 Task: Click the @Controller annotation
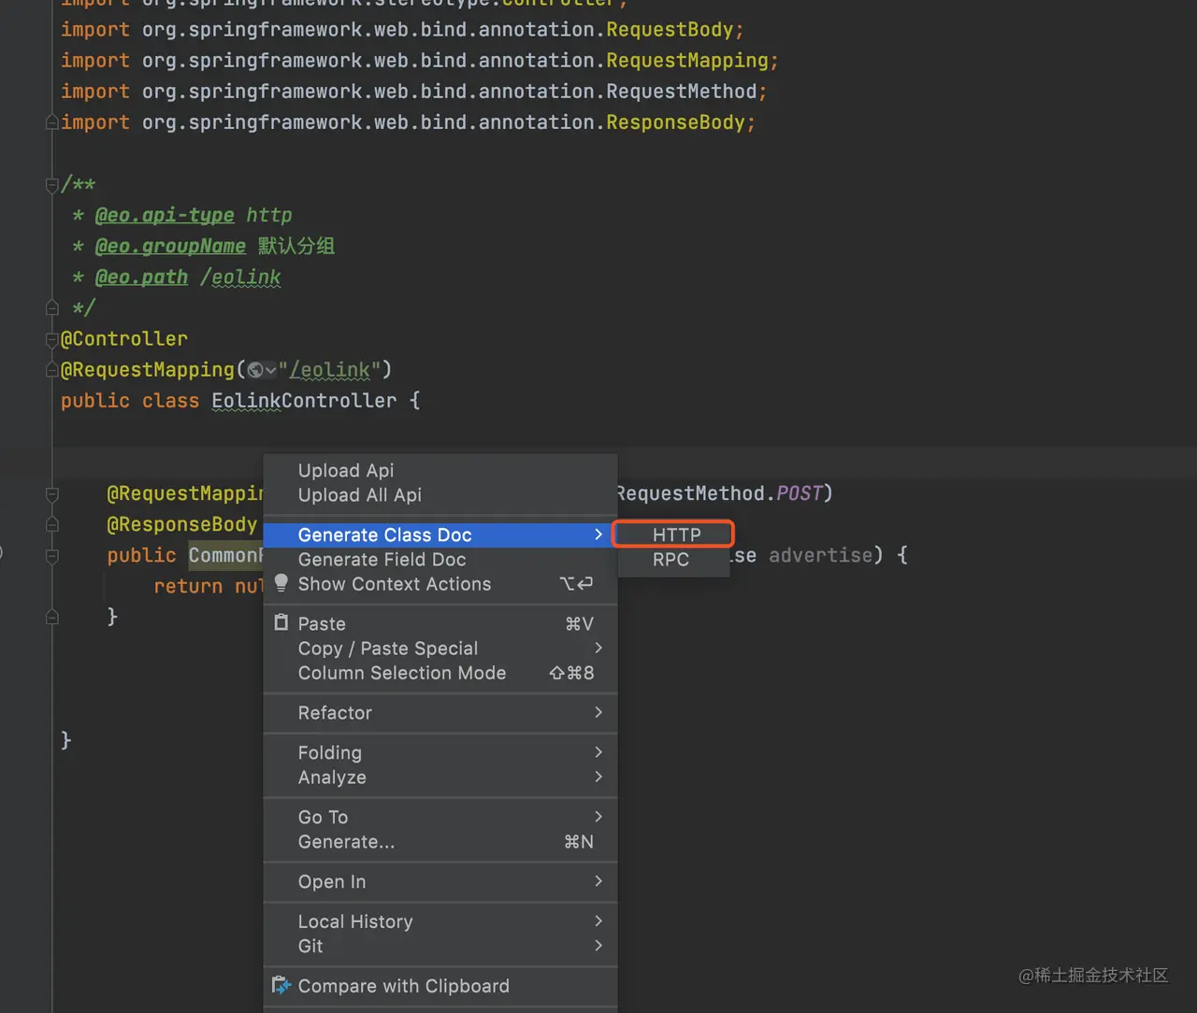tap(124, 338)
